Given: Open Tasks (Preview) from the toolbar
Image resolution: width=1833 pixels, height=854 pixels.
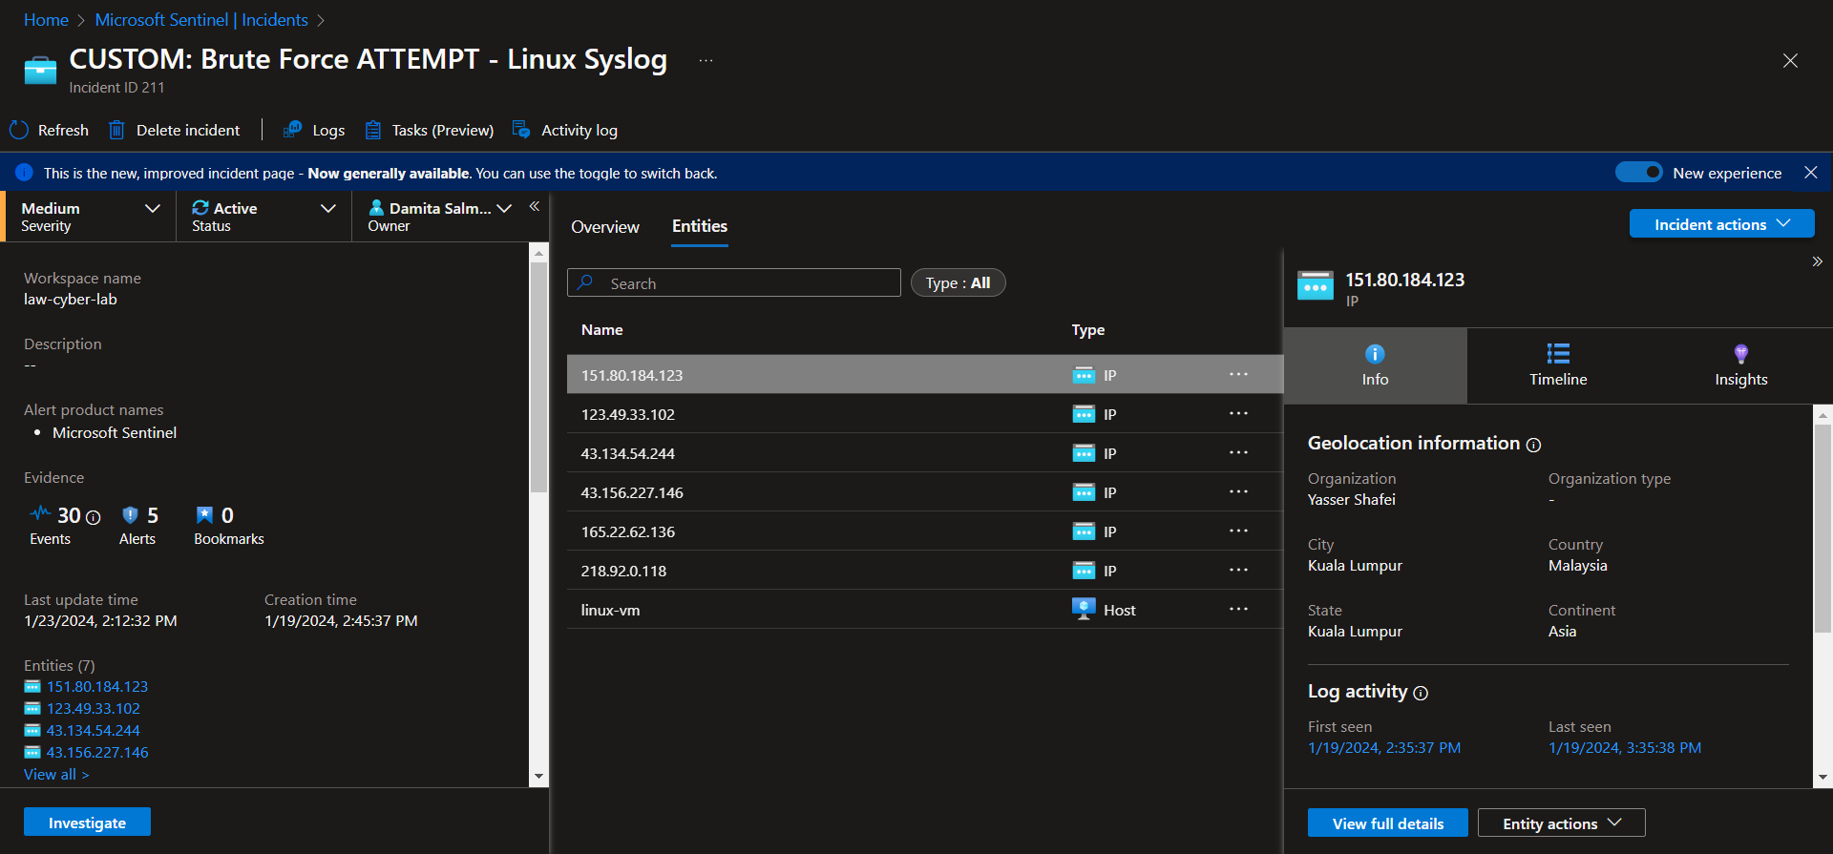Looking at the screenshot, I should [x=430, y=130].
